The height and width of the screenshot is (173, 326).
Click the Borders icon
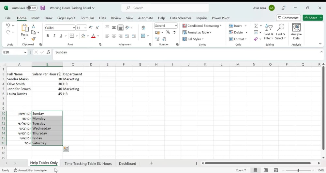tap(72, 36)
